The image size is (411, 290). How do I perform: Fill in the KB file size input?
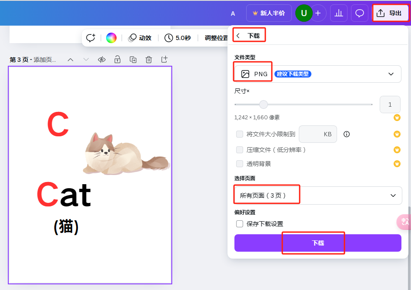(x=317, y=134)
